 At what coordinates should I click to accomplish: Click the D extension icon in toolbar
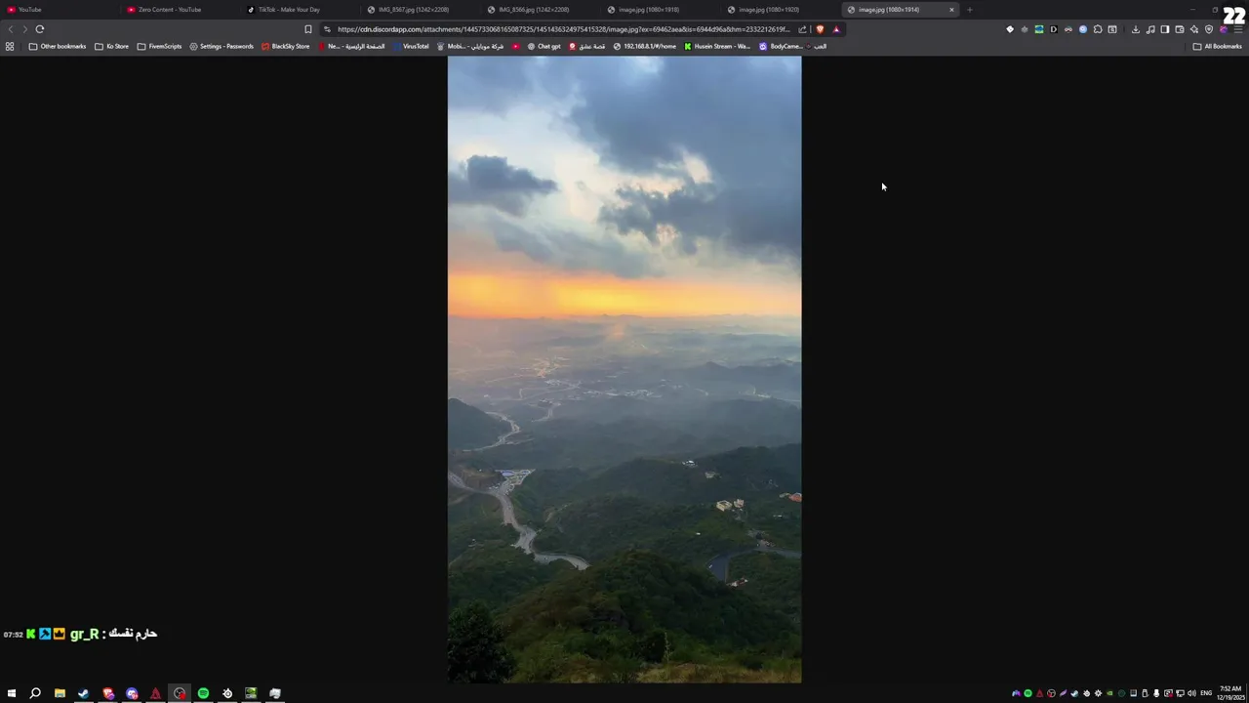(1054, 29)
